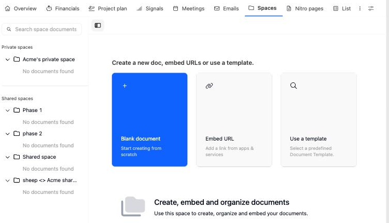389x223 pixels.
Task: Select Acme's private space folder
Action: pyautogui.click(x=49, y=59)
